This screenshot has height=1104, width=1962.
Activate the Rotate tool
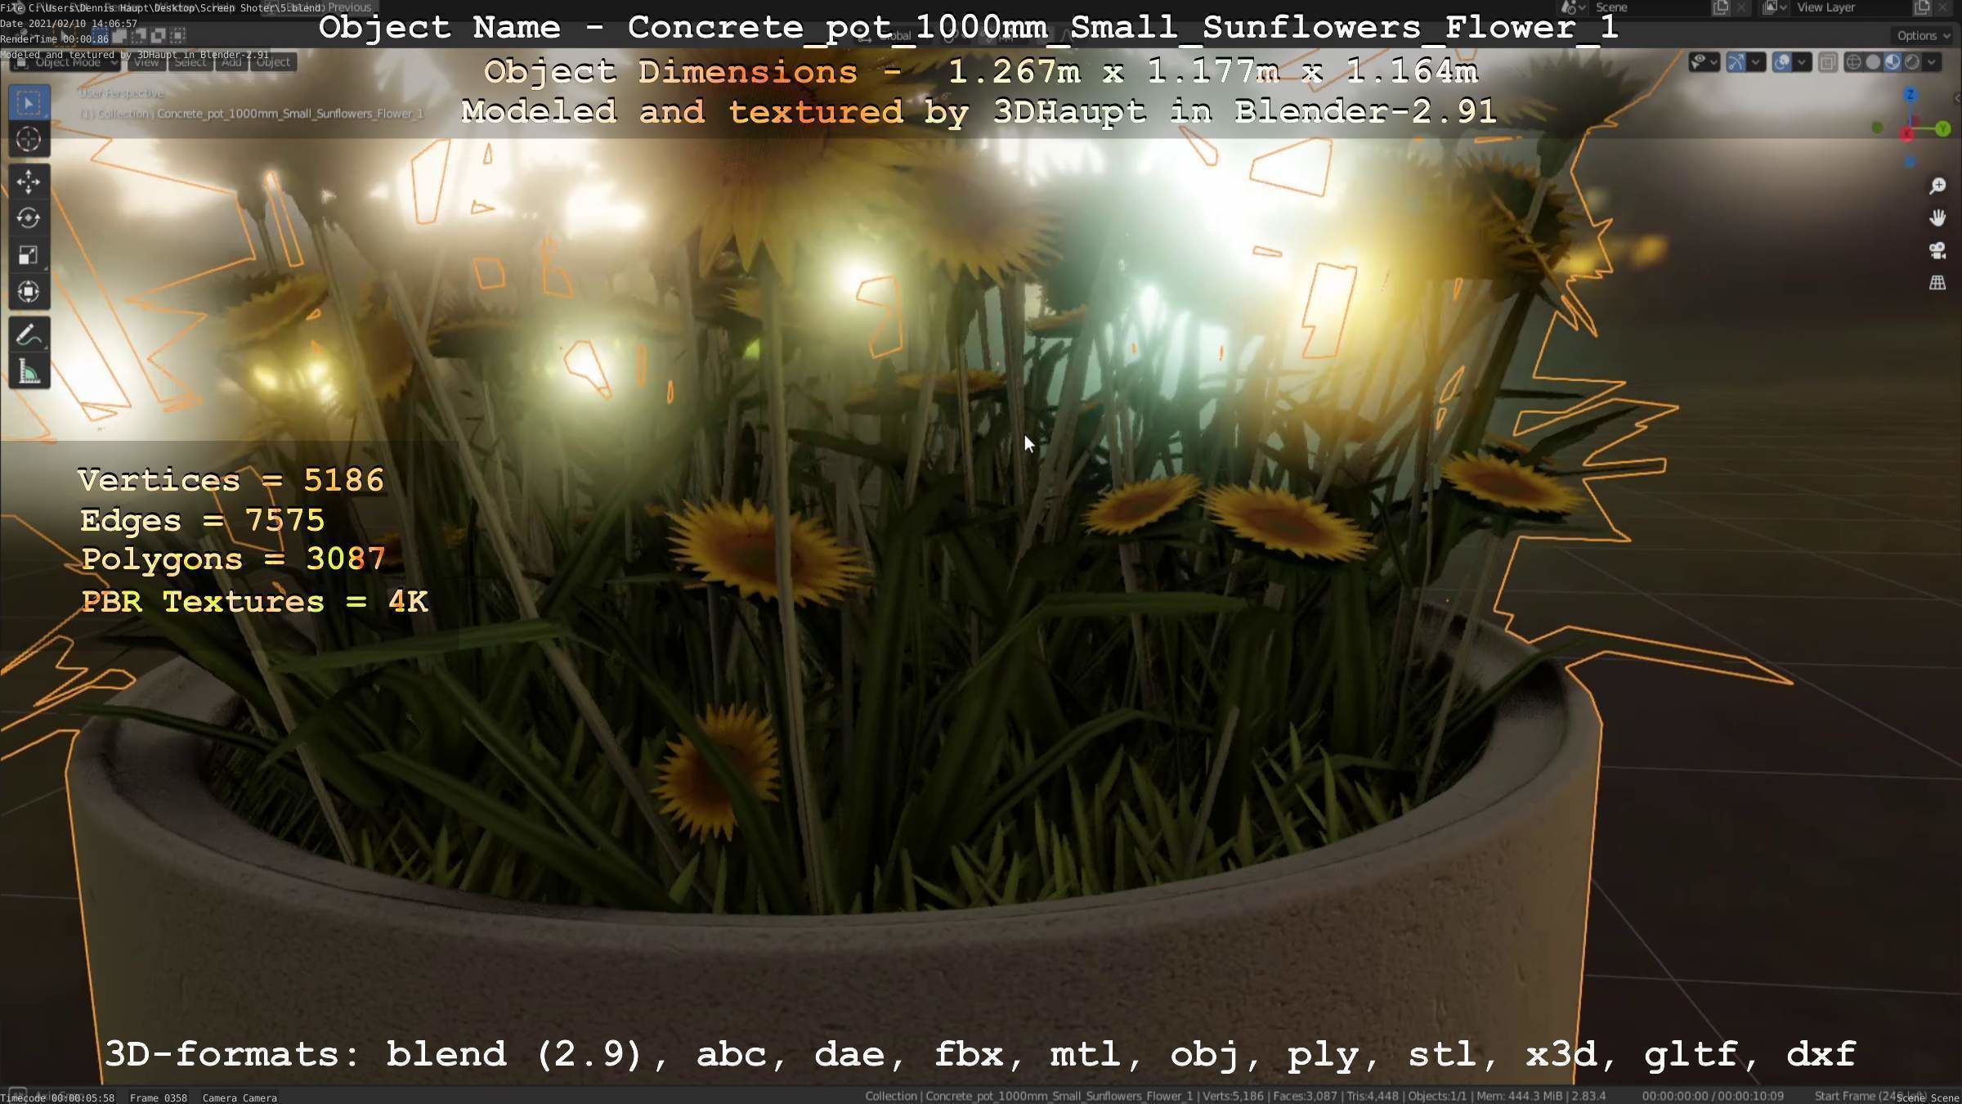click(29, 218)
